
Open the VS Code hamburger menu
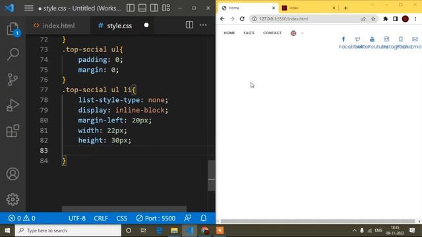(29, 8)
